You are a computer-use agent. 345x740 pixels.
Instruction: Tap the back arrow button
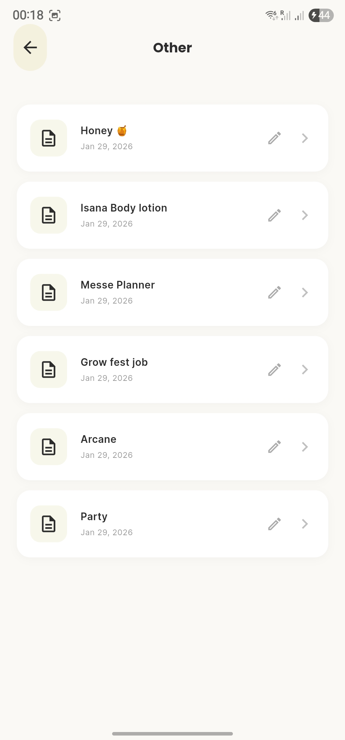30,48
